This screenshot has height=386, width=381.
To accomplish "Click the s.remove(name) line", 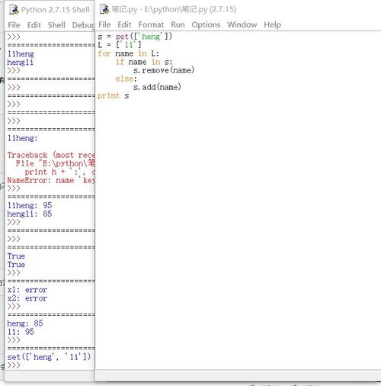I will pos(164,70).
